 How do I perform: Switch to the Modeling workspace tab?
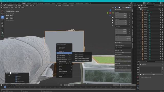coord(29,3)
